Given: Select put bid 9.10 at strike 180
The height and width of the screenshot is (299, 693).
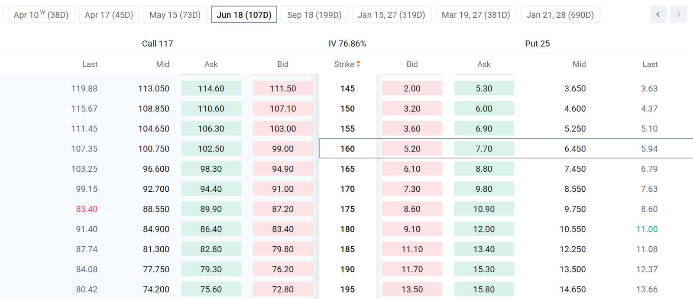Looking at the screenshot, I should point(412,229).
